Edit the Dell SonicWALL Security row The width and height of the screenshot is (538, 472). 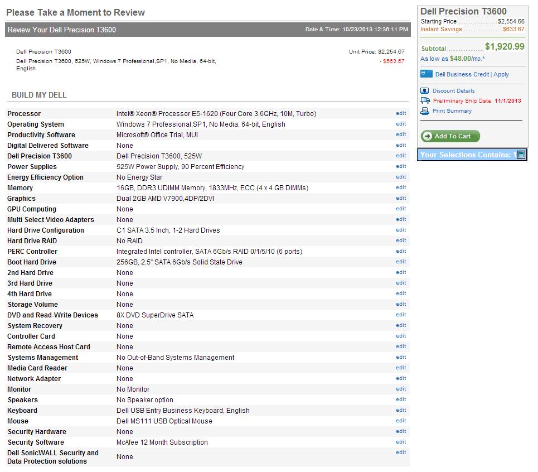point(401,453)
